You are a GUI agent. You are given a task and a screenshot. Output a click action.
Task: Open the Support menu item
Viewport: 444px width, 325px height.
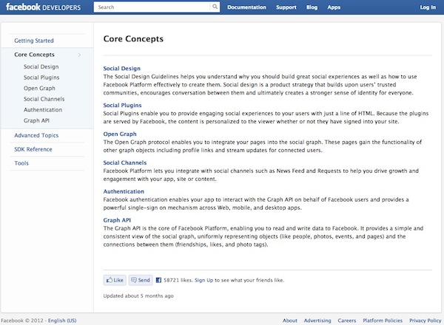[x=286, y=7]
